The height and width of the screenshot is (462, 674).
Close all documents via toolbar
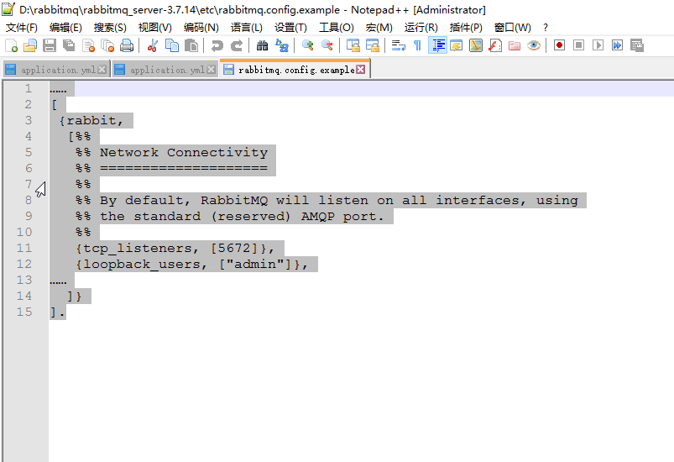pyautogui.click(x=107, y=45)
